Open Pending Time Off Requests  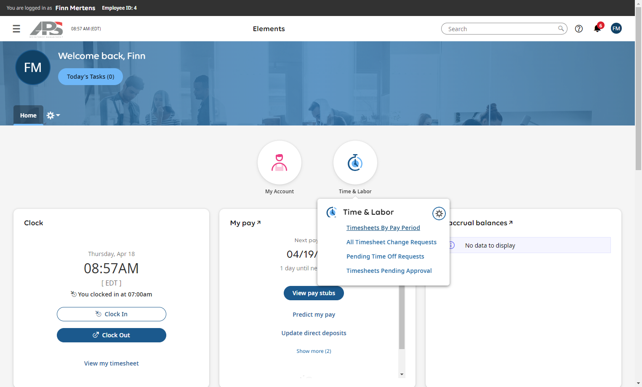point(385,256)
